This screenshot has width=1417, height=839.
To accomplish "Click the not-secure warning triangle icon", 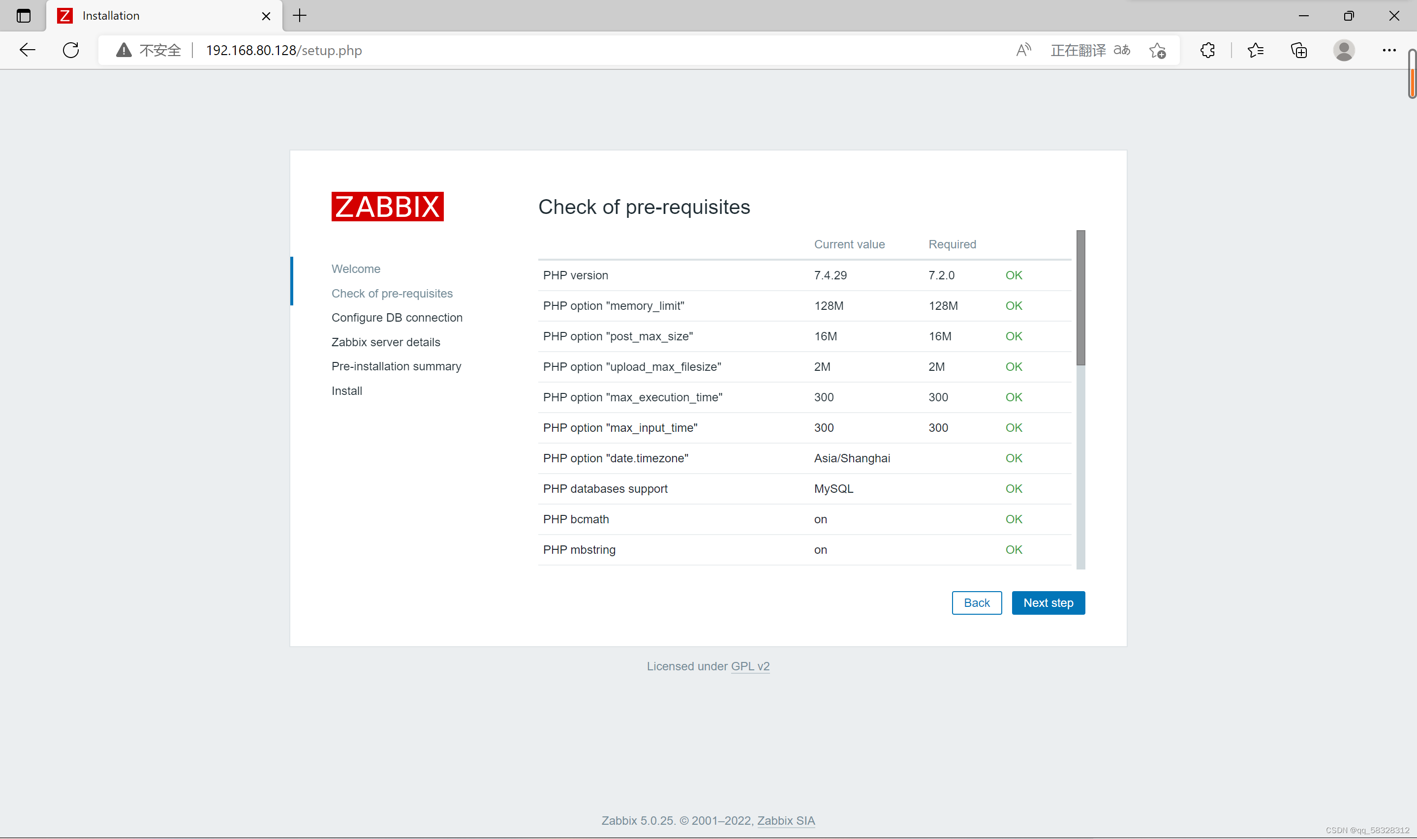I will [123, 50].
